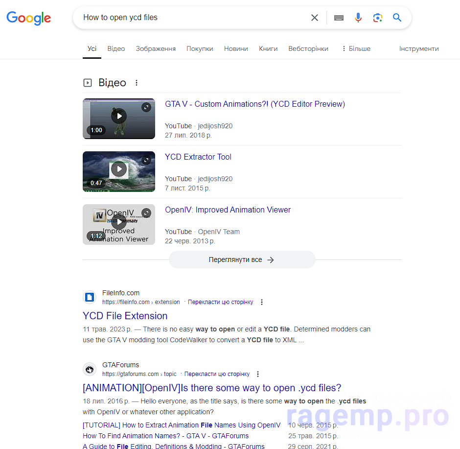Open the YCD File Extension result

pos(125,316)
